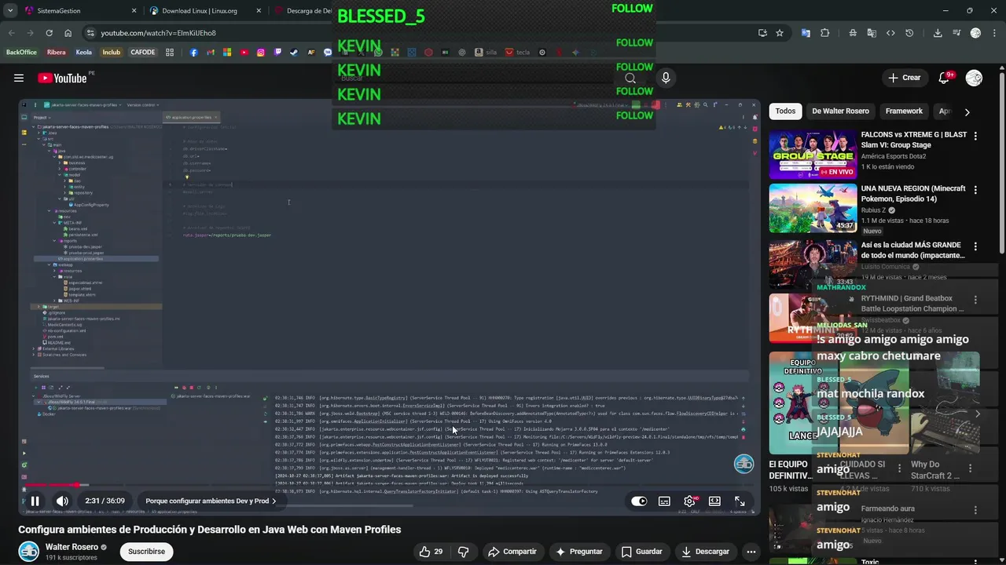Open the Inclub bookmark
This screenshot has height=565, width=1006.
(x=111, y=53)
